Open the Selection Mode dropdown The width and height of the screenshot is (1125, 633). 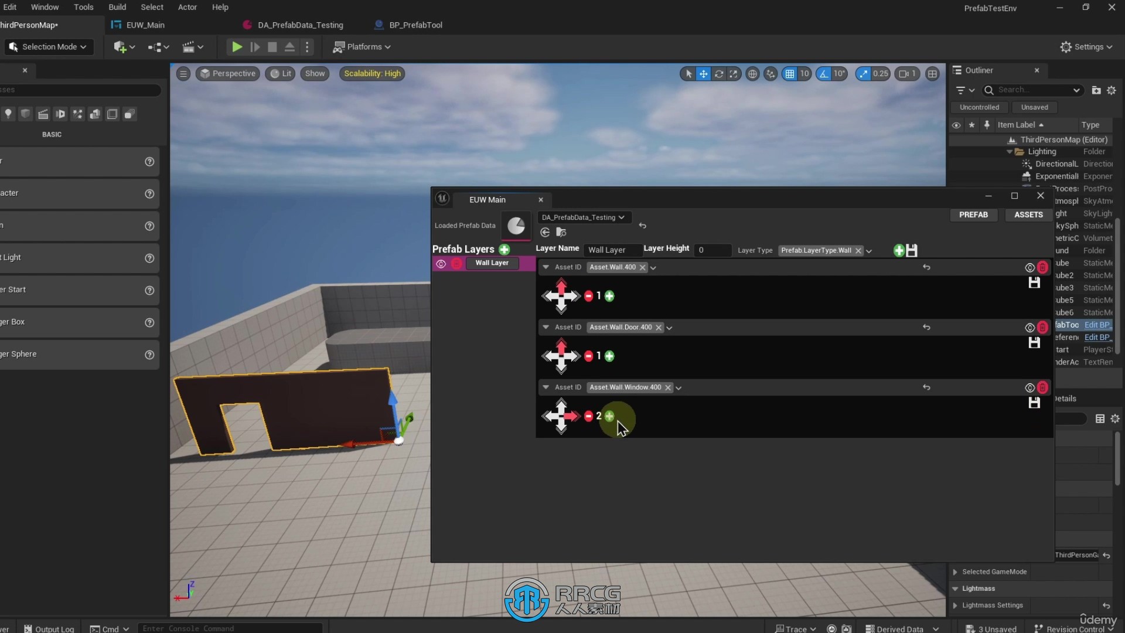pyautogui.click(x=49, y=47)
